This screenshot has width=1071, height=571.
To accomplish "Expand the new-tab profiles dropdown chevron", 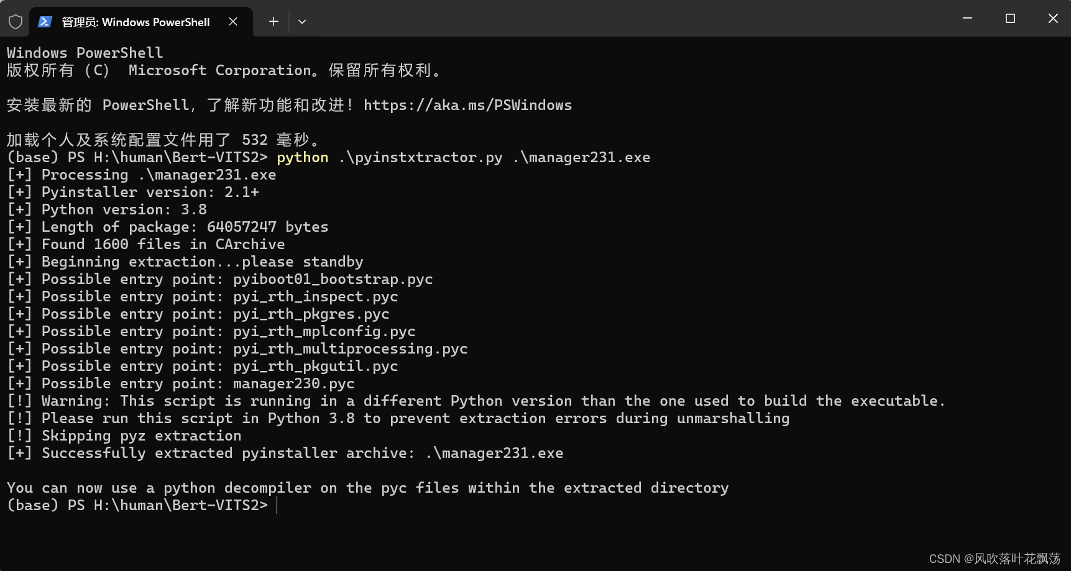I will (302, 22).
